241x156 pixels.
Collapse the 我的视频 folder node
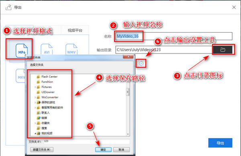click(x=35, y=133)
